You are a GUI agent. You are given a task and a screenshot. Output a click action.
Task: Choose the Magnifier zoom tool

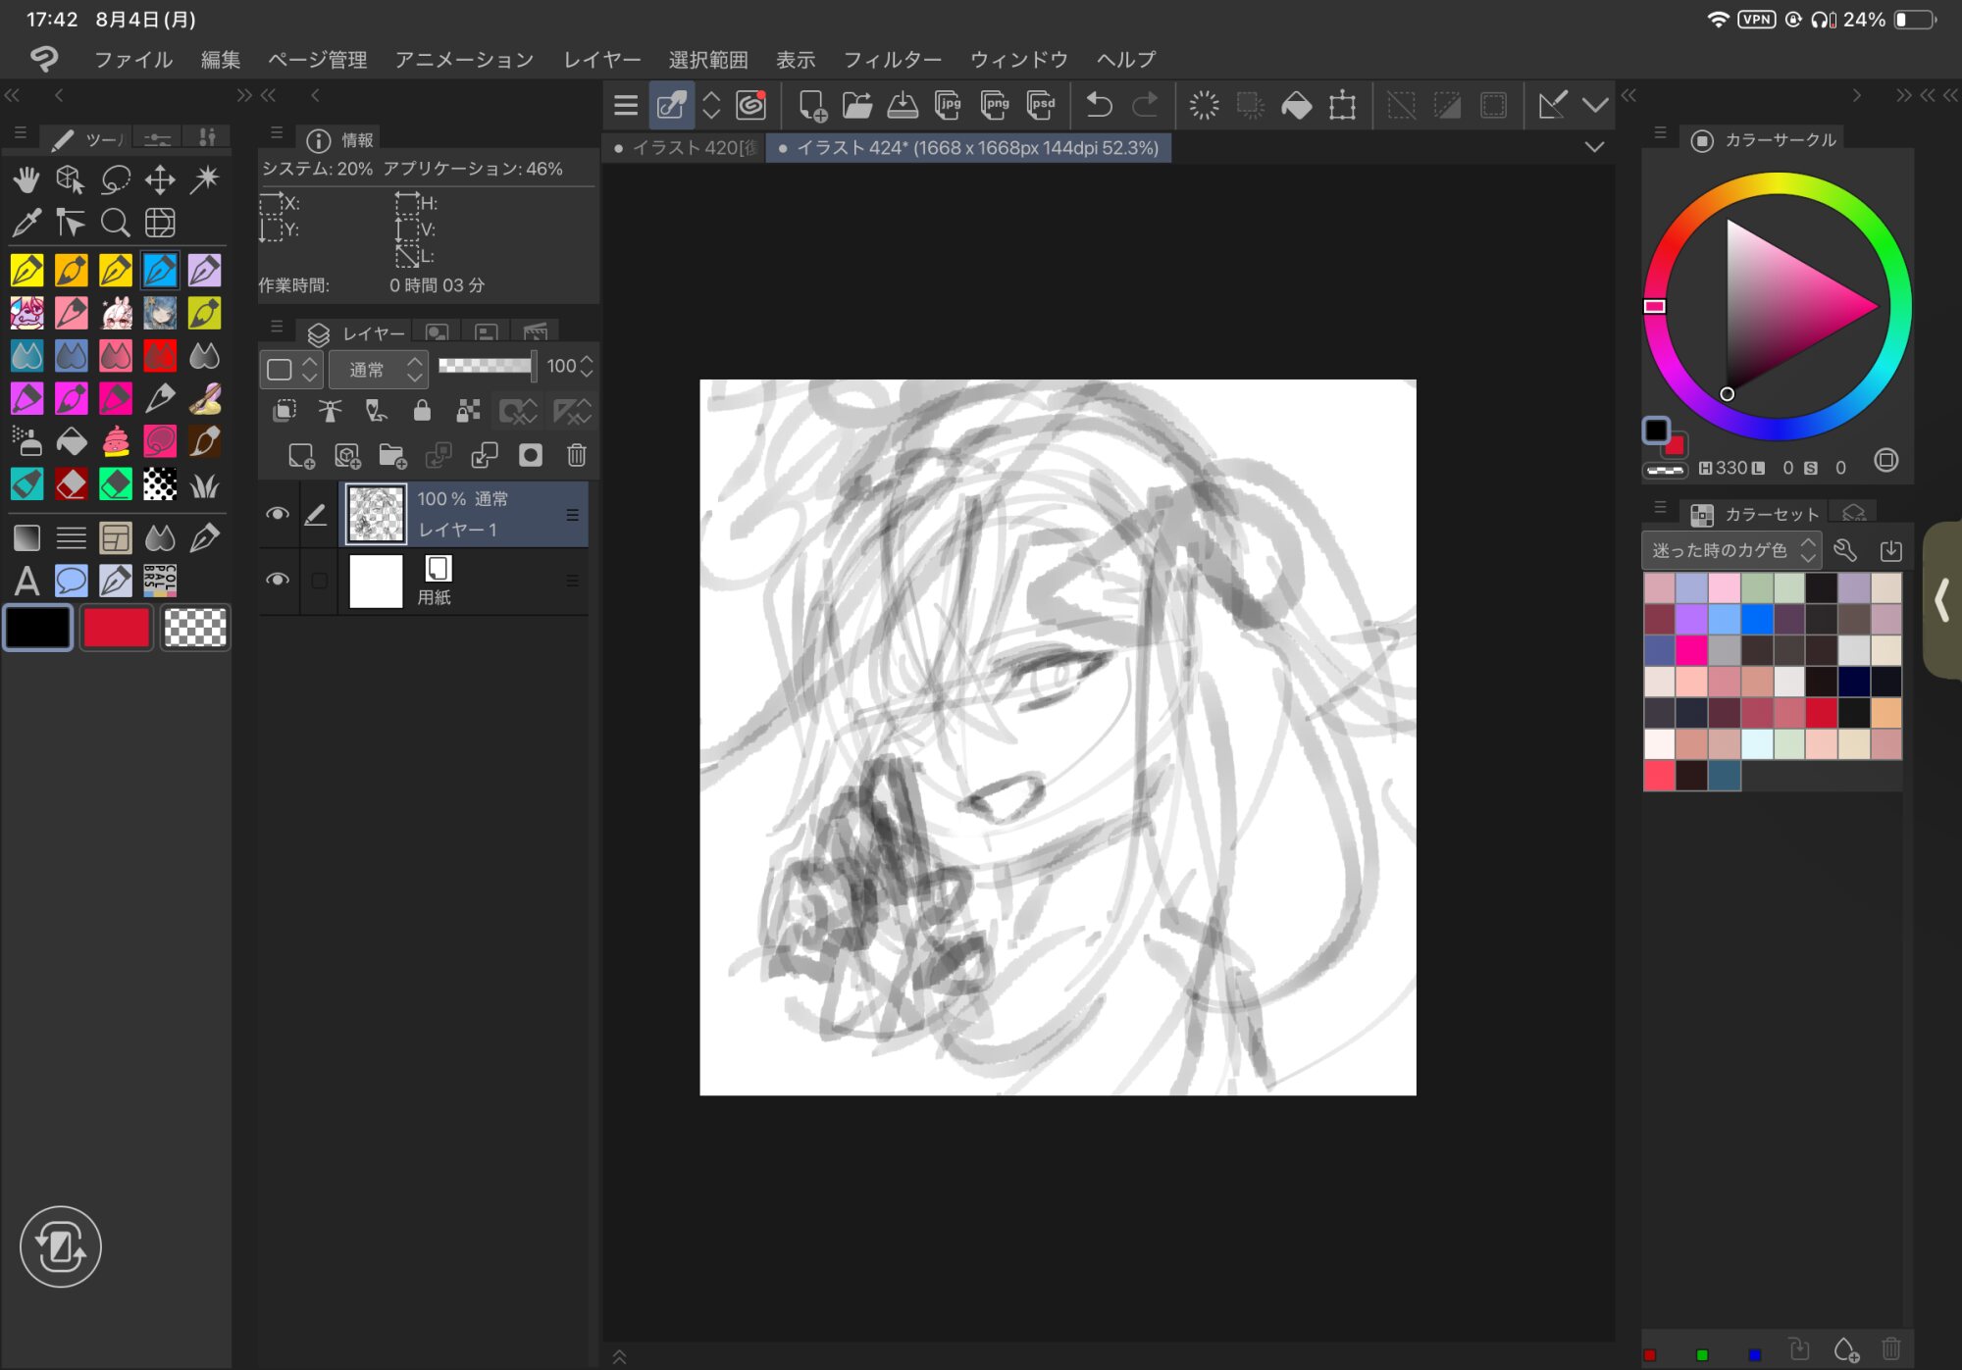tap(116, 224)
